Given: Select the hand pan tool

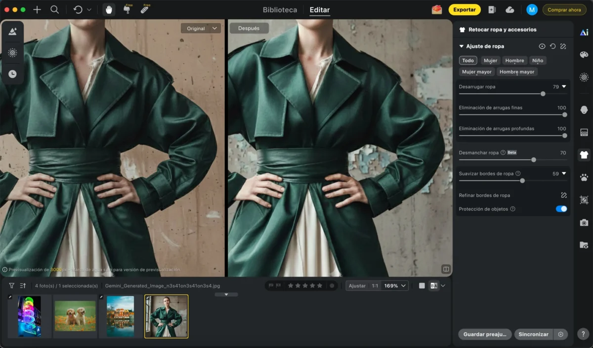Looking at the screenshot, I should click(109, 10).
